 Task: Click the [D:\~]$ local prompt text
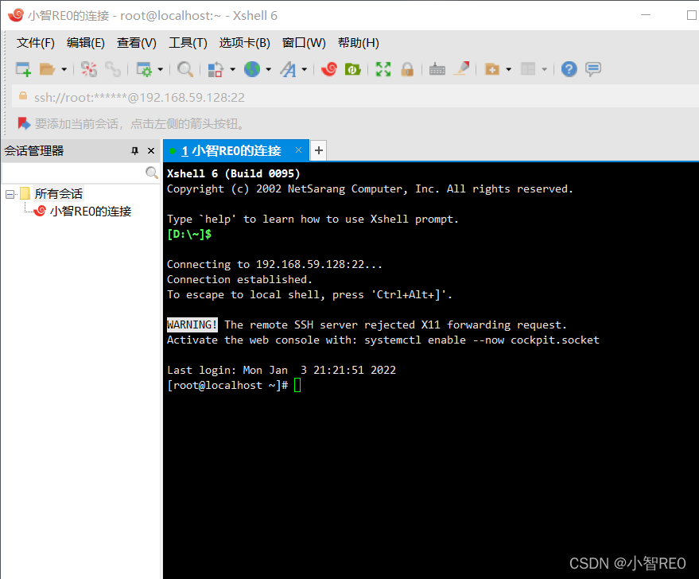[189, 235]
